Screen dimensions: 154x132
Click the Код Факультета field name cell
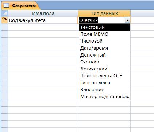43,20
